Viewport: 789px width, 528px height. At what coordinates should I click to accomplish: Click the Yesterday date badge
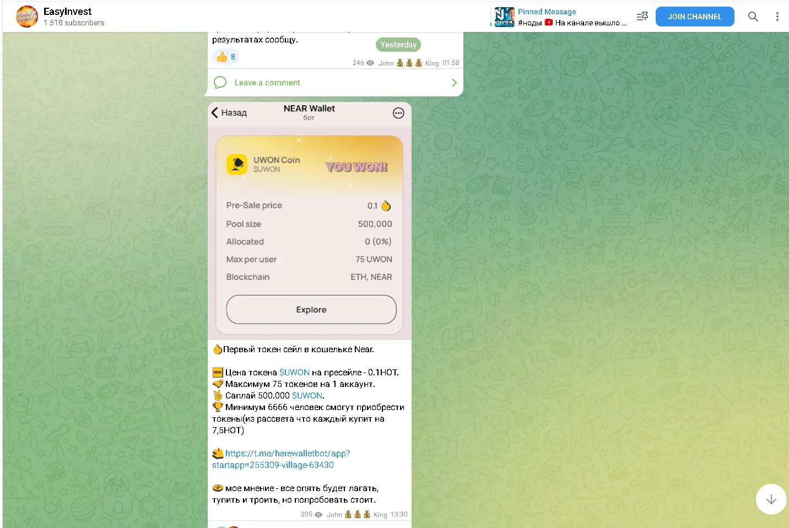tap(398, 45)
